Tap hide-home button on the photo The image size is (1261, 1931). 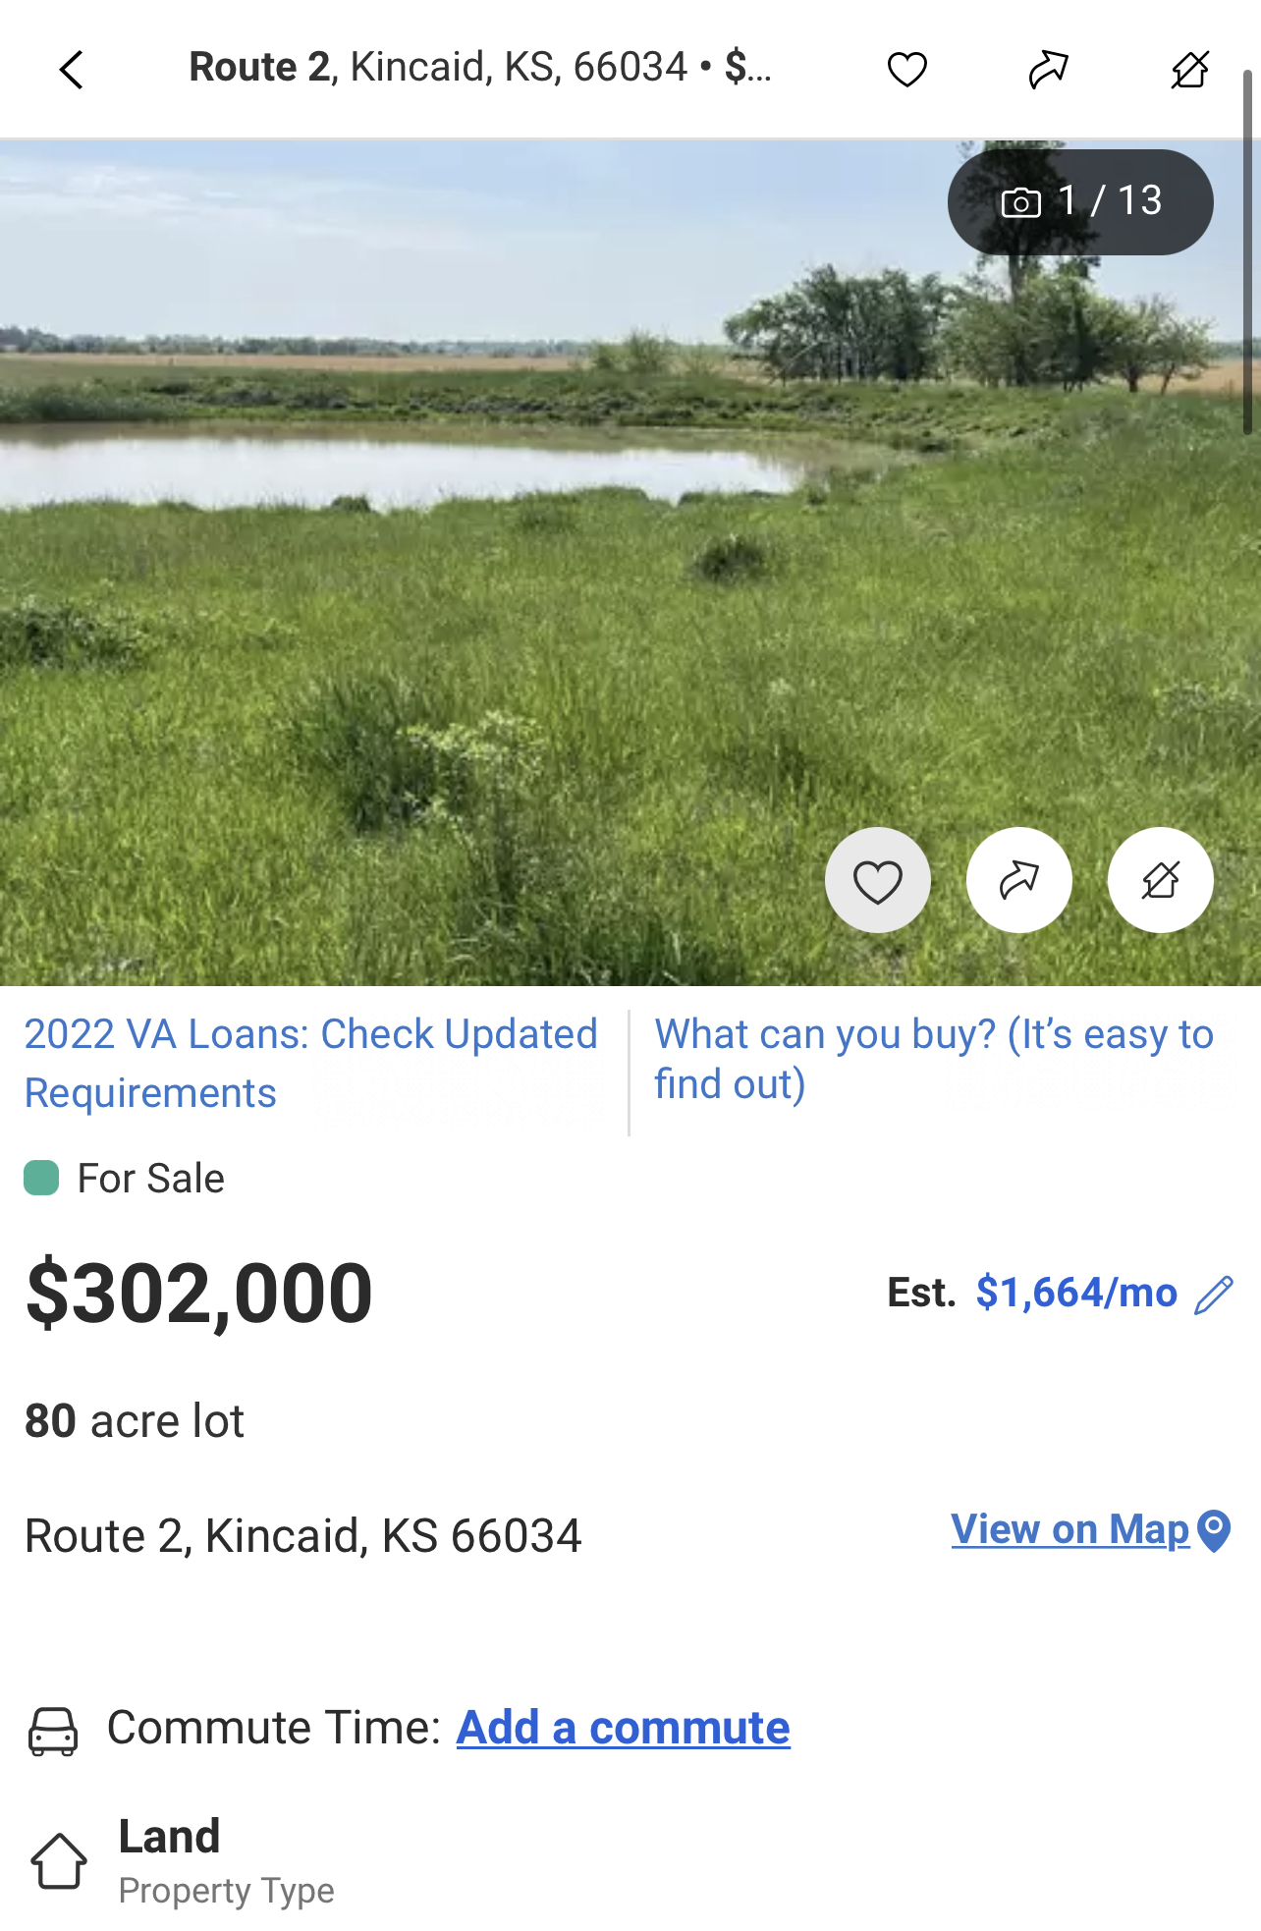click(1160, 880)
